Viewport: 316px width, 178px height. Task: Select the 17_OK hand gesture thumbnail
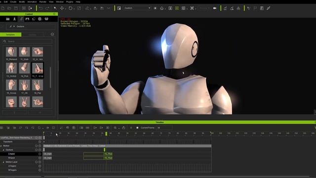[x=24, y=85]
